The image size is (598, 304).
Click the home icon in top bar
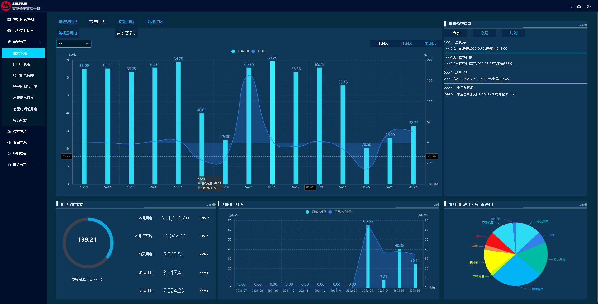pyautogui.click(x=579, y=7)
